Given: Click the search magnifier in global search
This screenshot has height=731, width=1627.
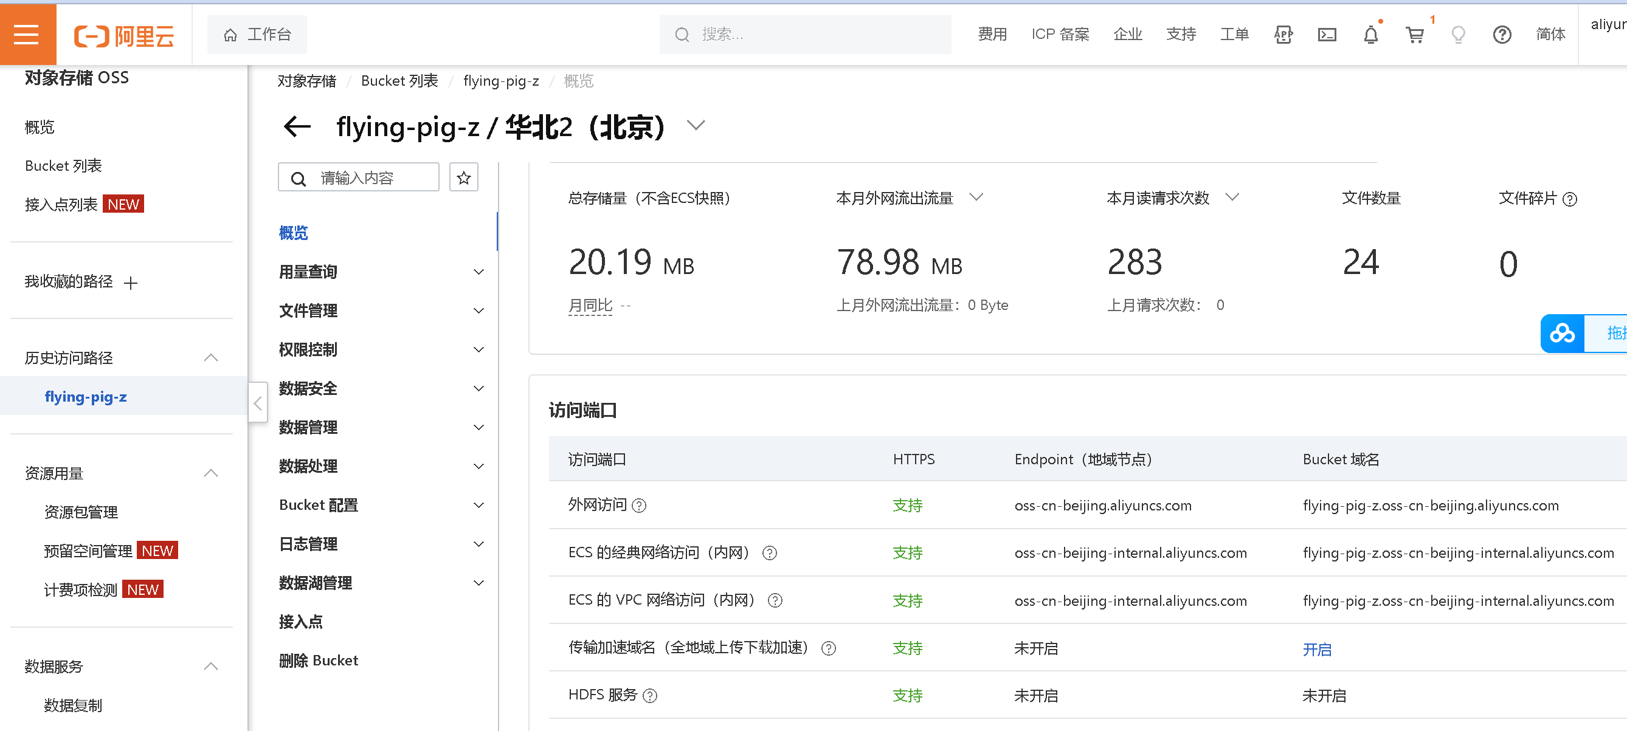Looking at the screenshot, I should click(682, 35).
